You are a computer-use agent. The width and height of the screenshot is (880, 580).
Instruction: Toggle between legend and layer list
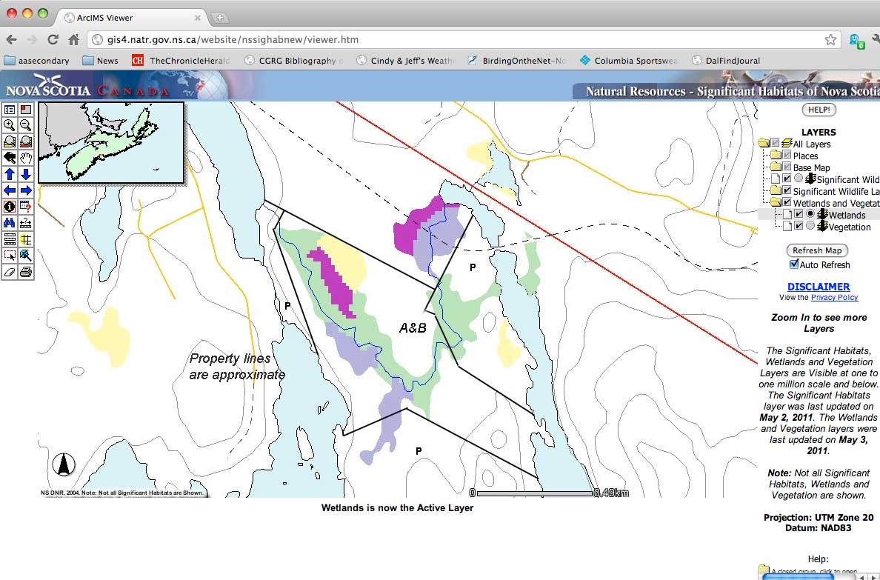10,110
